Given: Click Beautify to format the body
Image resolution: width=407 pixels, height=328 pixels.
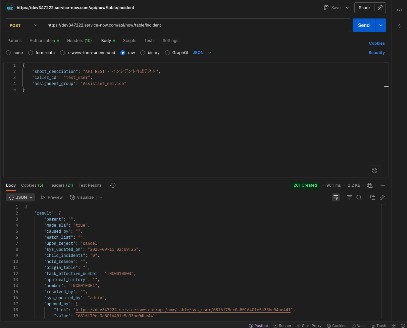Looking at the screenshot, I should tap(376, 53).
